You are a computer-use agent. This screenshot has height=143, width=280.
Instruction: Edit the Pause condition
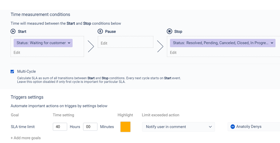[104, 43]
